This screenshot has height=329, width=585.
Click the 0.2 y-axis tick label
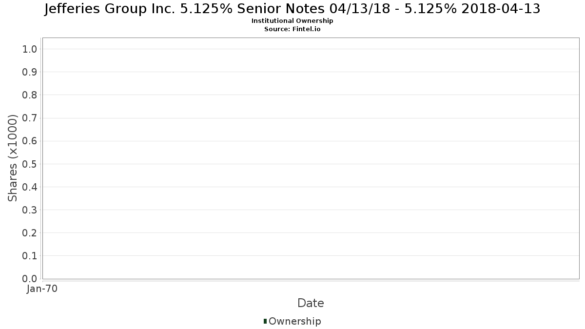tap(30, 232)
